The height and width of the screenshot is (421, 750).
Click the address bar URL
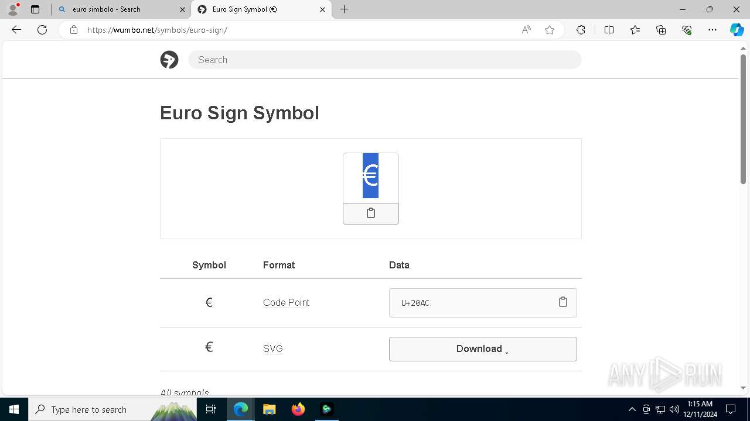coord(157,30)
